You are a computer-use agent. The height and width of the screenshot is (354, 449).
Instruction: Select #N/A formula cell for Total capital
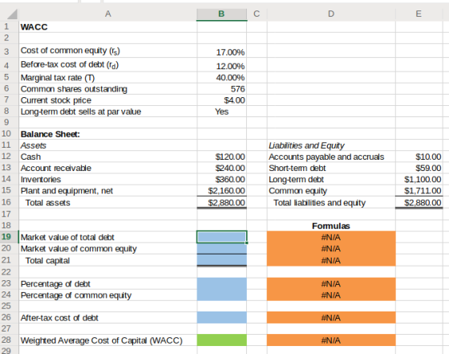point(331,260)
